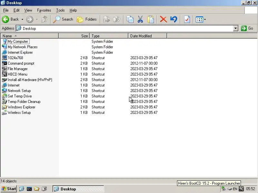
Task: Open the File menu
Action: [6, 10]
